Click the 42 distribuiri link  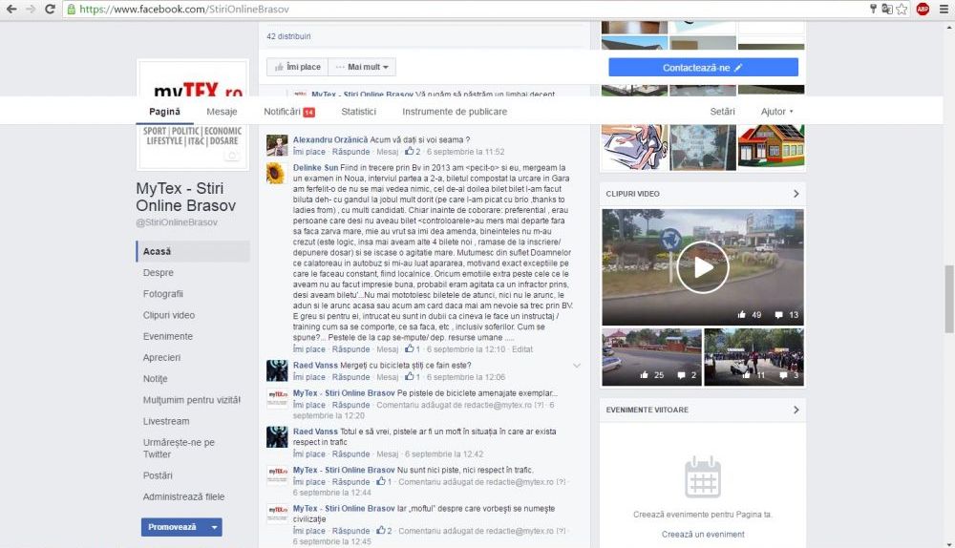coord(288,36)
